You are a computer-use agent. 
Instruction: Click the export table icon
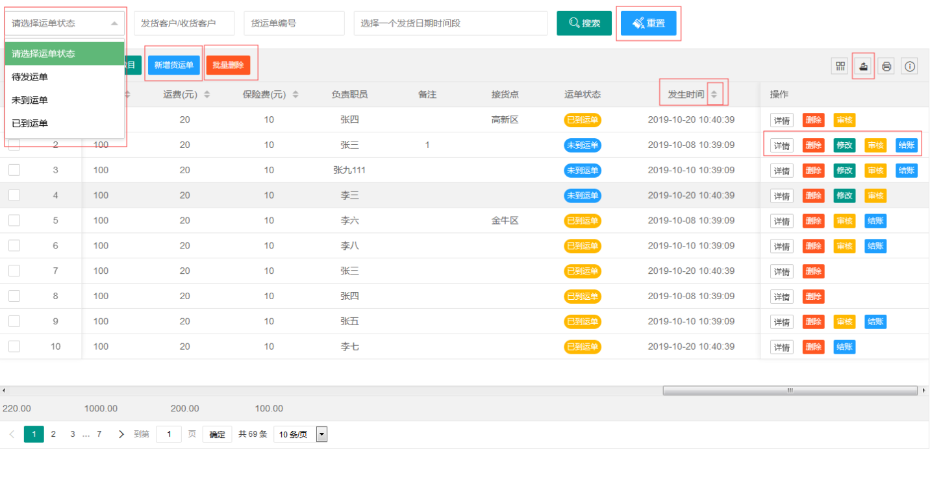pos(863,66)
